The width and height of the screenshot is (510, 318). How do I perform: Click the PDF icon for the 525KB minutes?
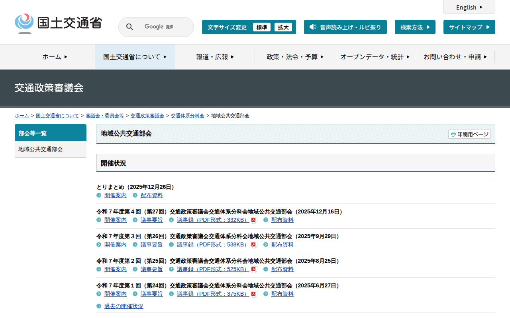point(253,270)
